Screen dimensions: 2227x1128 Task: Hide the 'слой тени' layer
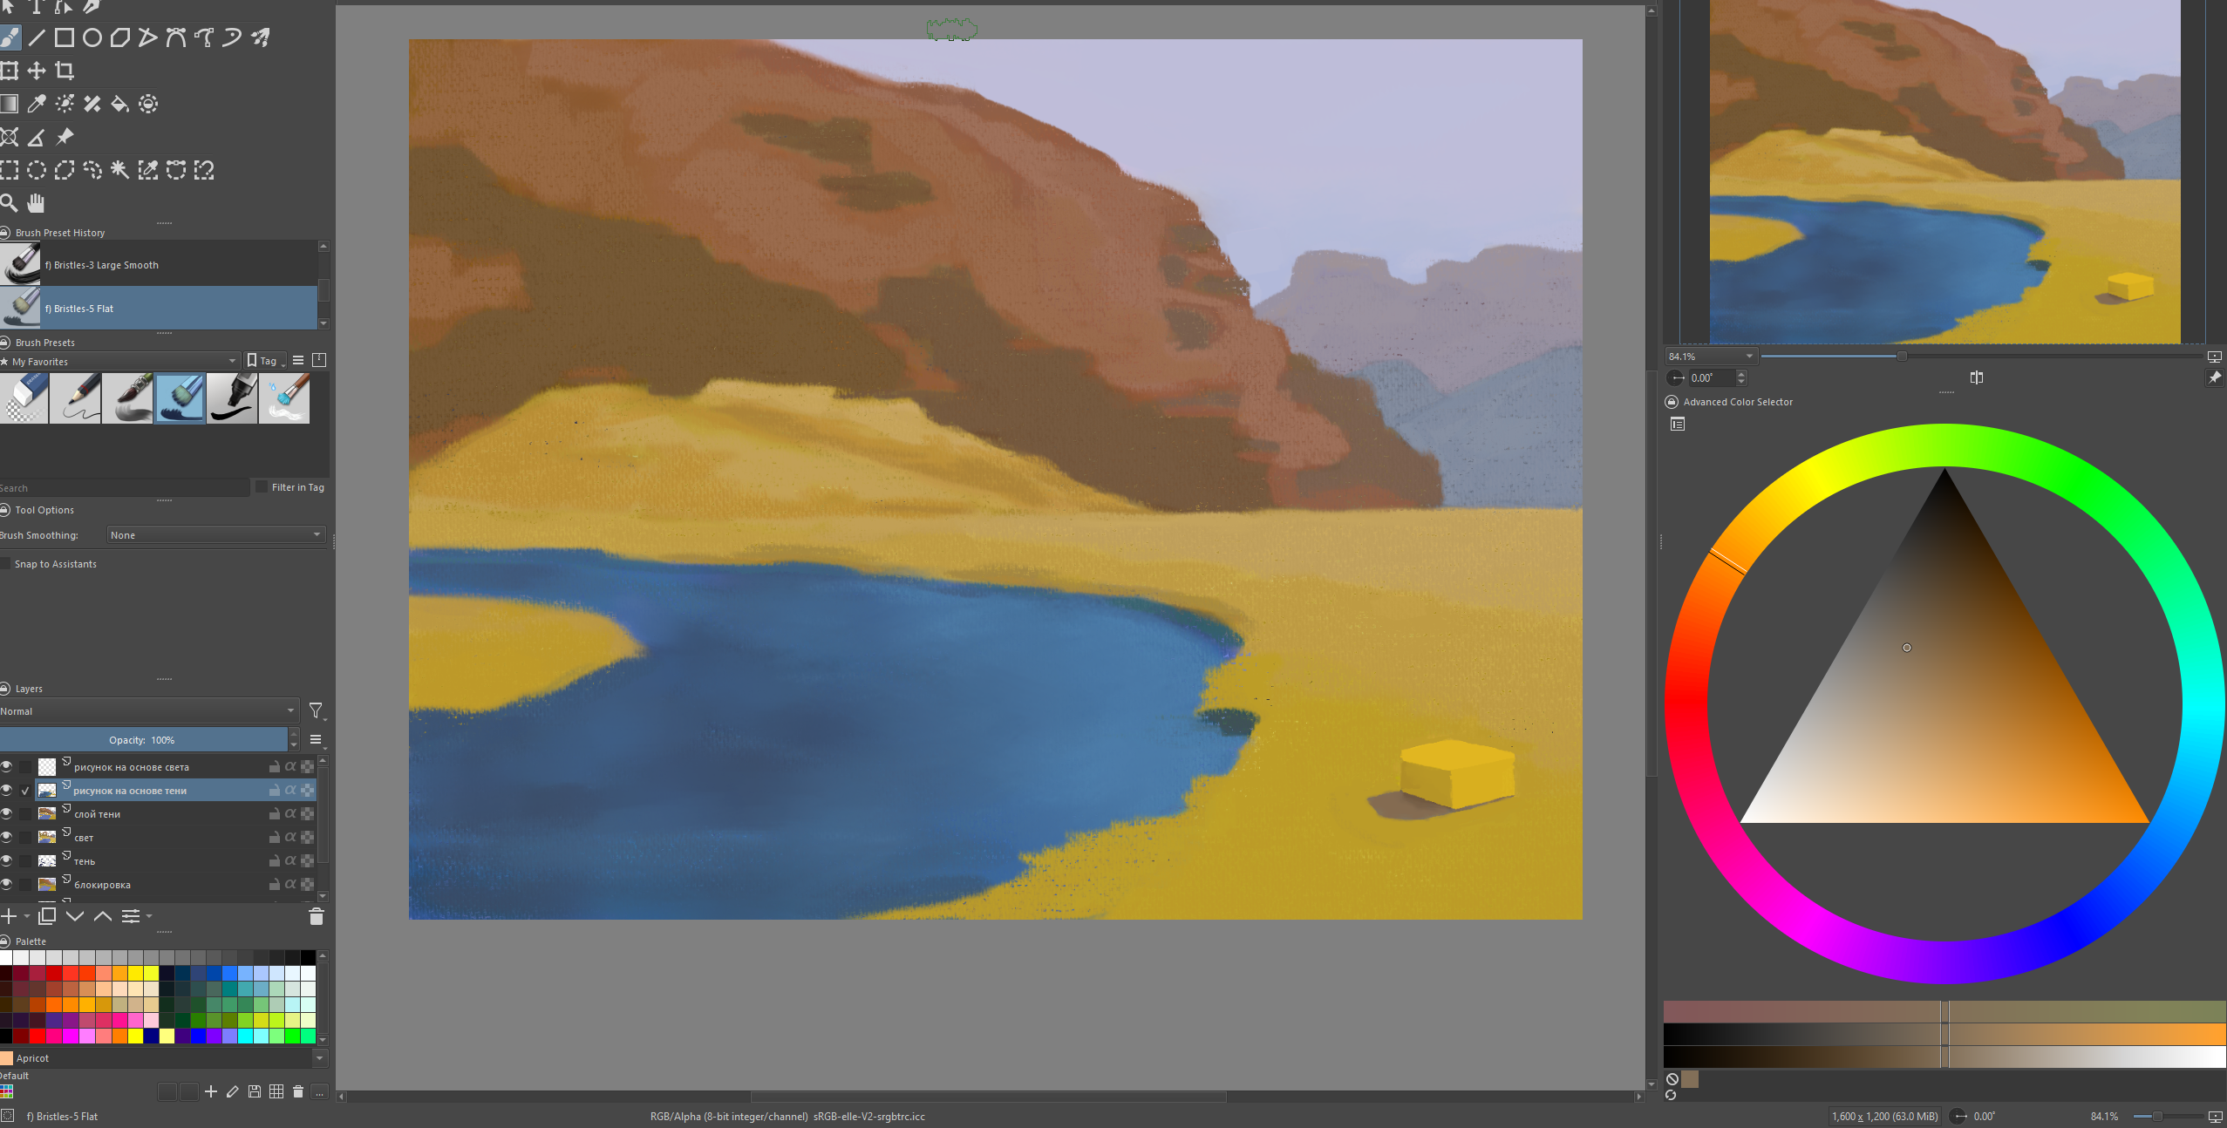click(x=7, y=814)
